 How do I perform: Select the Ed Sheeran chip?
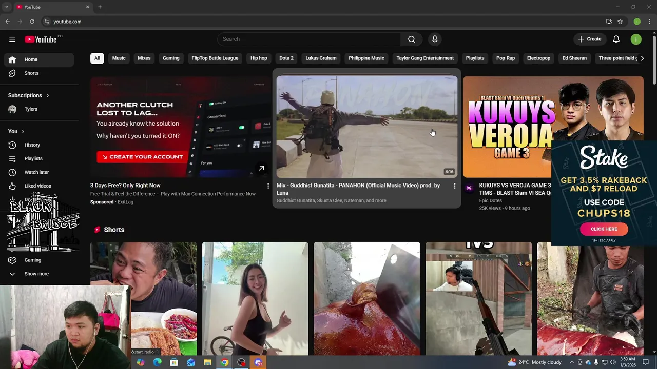574,58
